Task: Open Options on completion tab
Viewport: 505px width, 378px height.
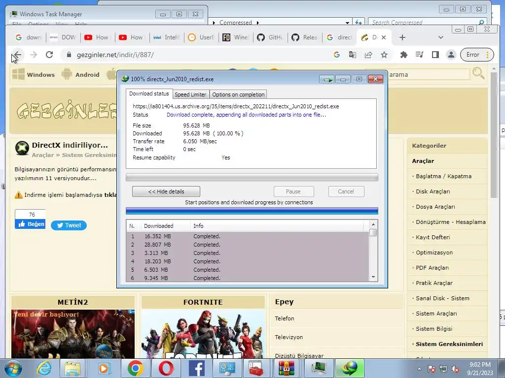Action: coord(238,94)
